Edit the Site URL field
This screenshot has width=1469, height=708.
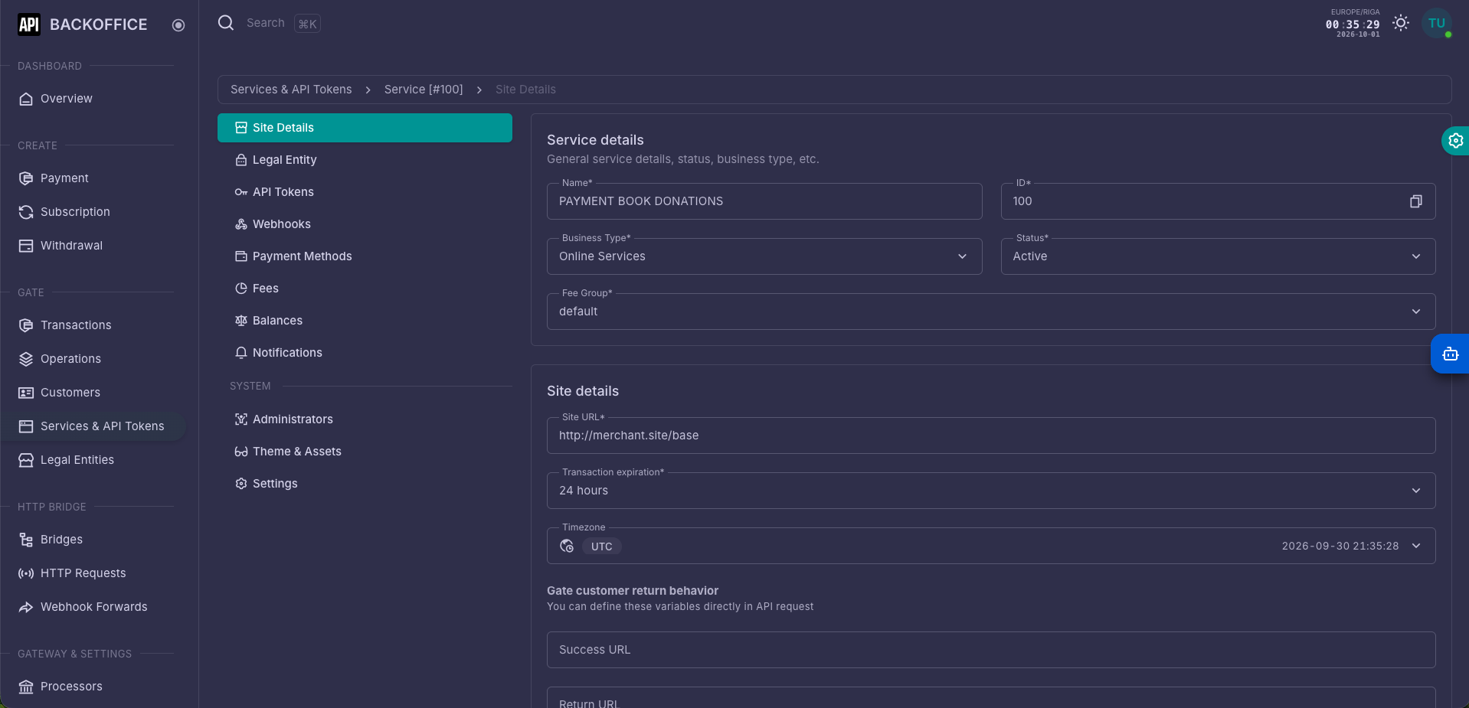tap(991, 436)
